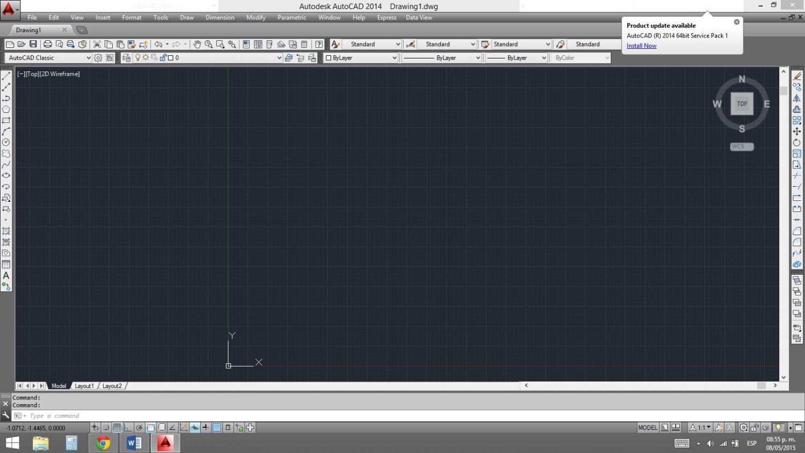Toggle Object Snap in status bar
805x453 pixels.
pos(151,428)
